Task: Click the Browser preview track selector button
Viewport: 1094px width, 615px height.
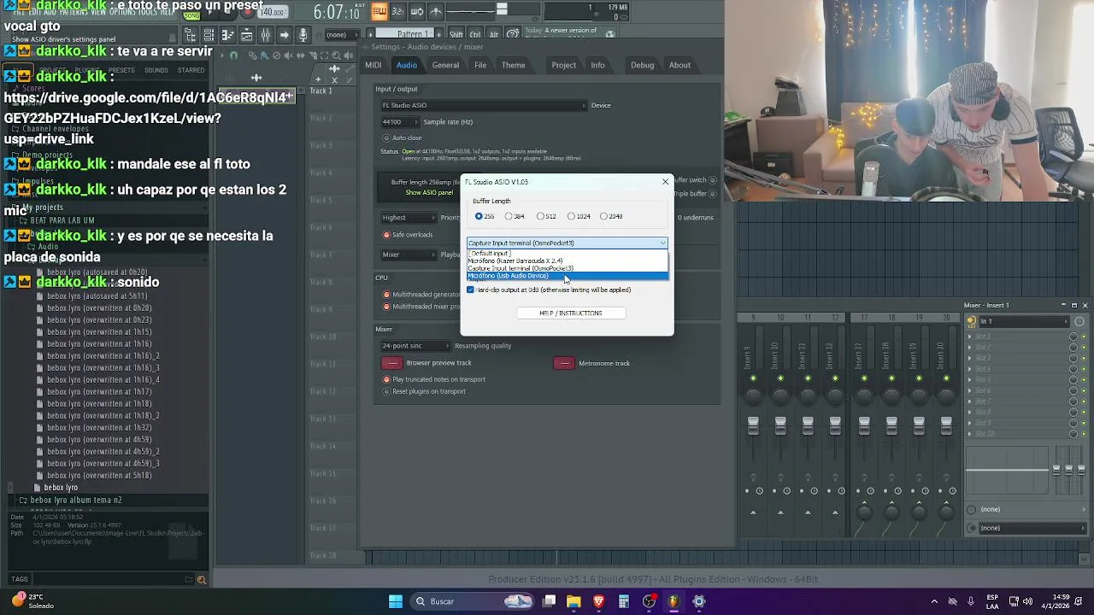Action: [x=392, y=363]
